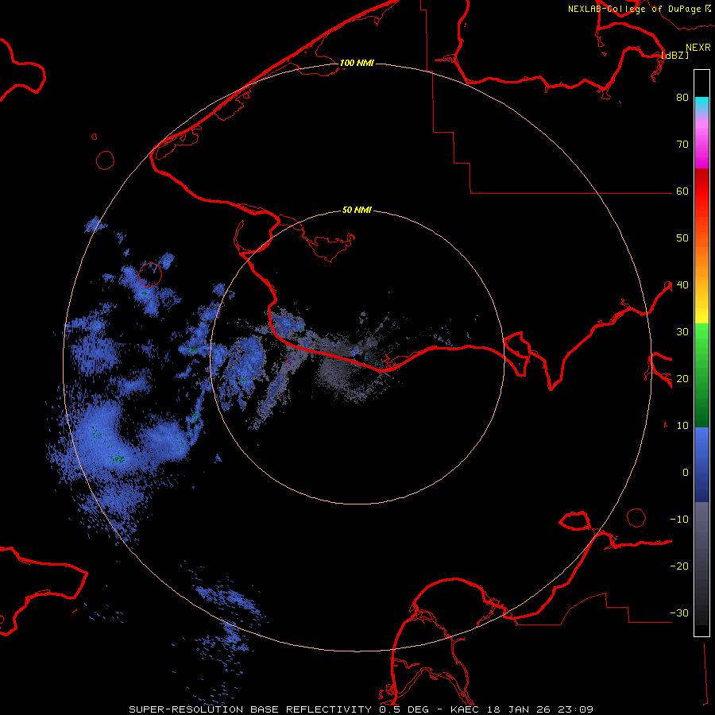This screenshot has height=715, width=715.
Task: Click SUPER-RESOLUTION in the bottom caption
Action: pos(186,709)
